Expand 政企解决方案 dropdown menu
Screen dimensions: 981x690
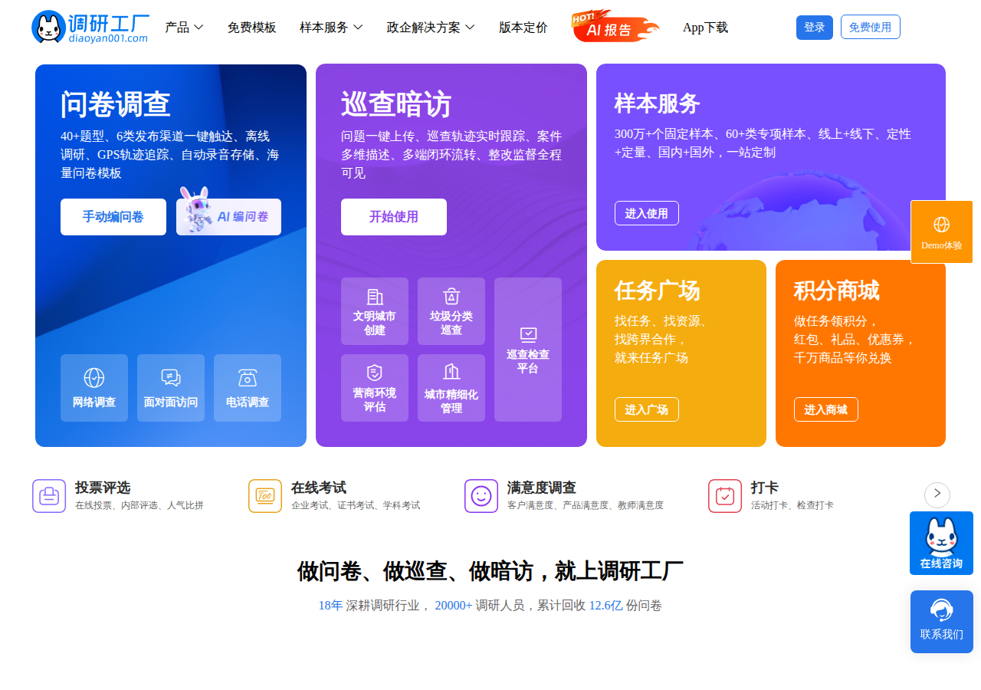(x=431, y=28)
